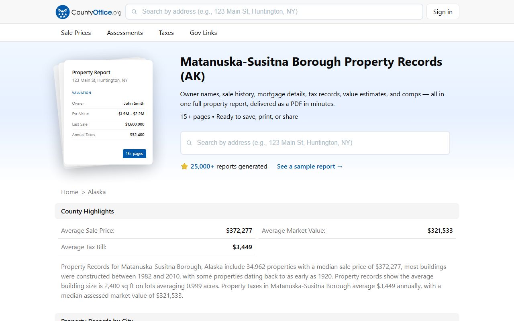Go to Home breadcrumb link
This screenshot has width=514, height=321.
[69, 192]
